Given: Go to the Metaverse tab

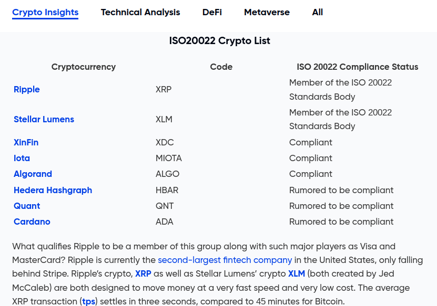Looking at the screenshot, I should pyautogui.click(x=267, y=12).
